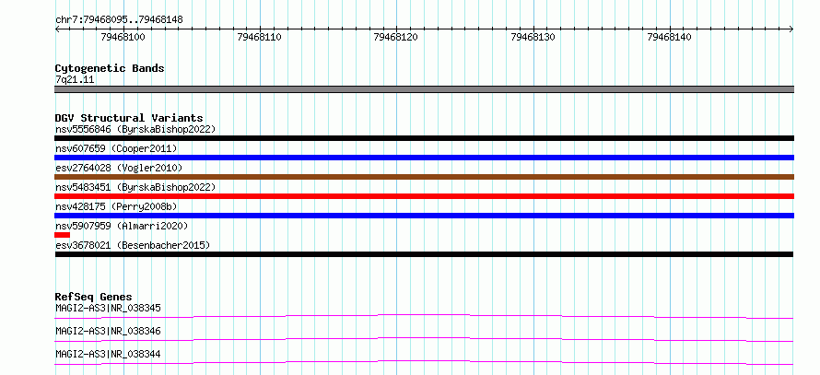Image resolution: width=820 pixels, height=375 pixels.
Task: Open variant nsv607659 (Cooper2011) label
Action: click(x=116, y=148)
